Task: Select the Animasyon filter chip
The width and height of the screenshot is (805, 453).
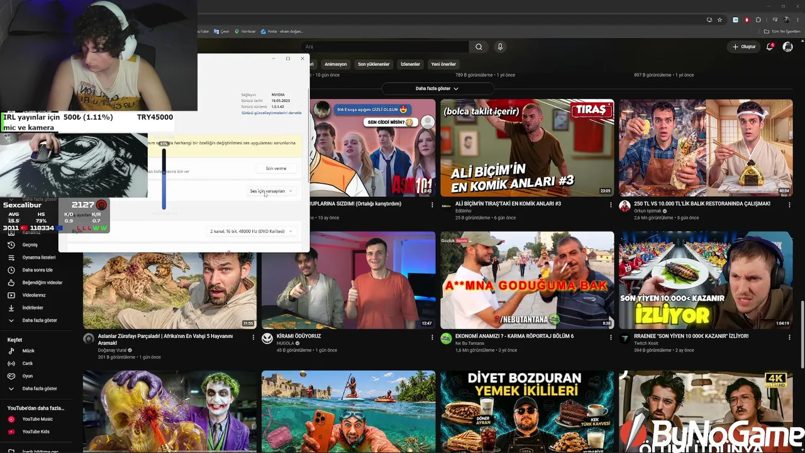Action: (x=335, y=64)
